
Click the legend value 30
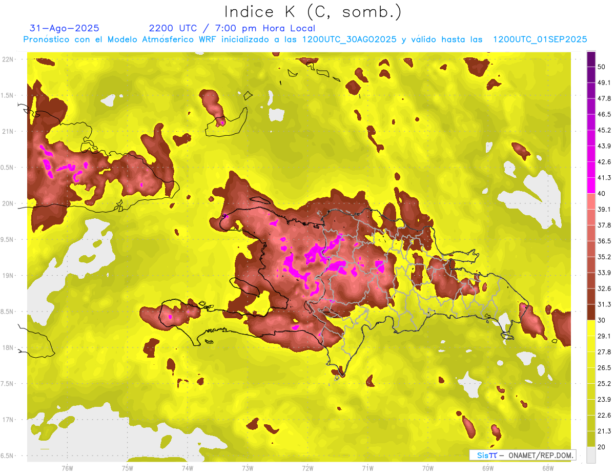tap(603, 320)
